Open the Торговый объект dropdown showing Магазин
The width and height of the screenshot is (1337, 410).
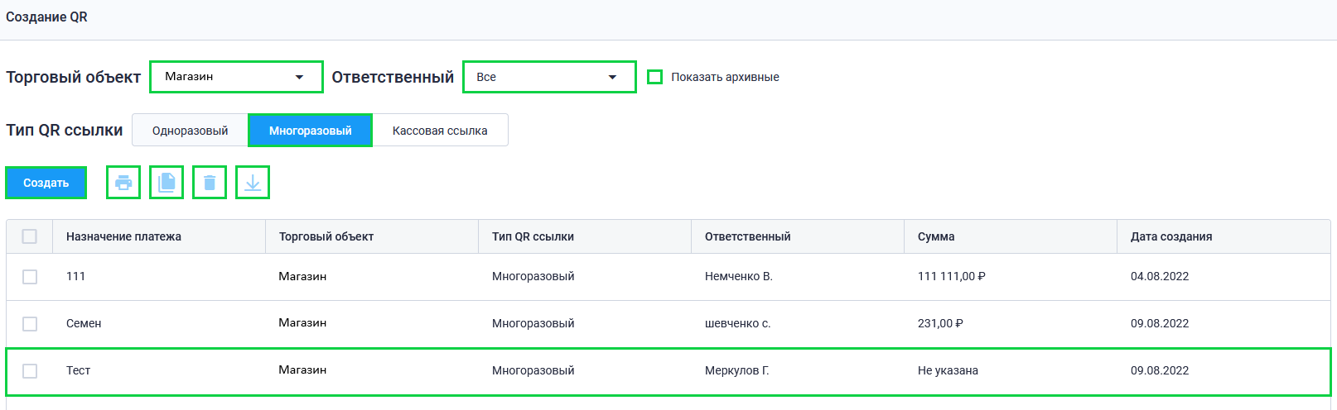(x=236, y=77)
